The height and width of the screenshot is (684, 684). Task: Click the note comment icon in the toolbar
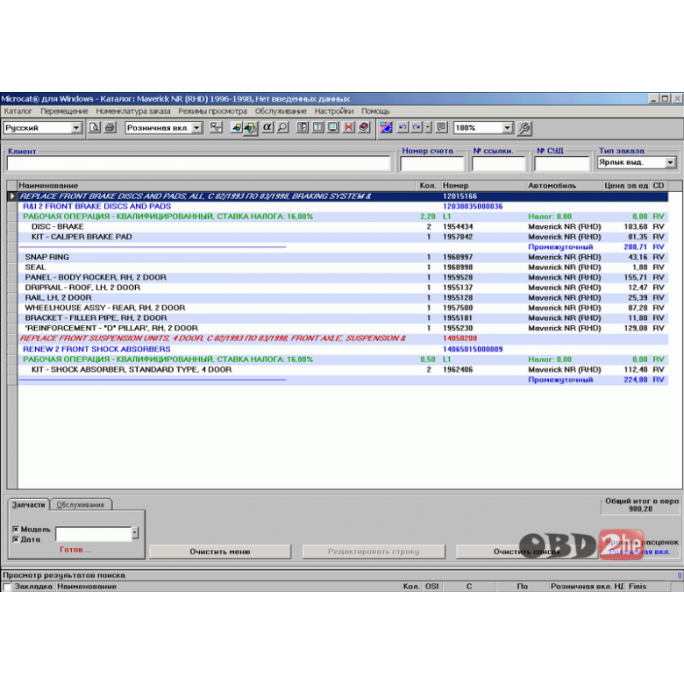click(x=441, y=127)
